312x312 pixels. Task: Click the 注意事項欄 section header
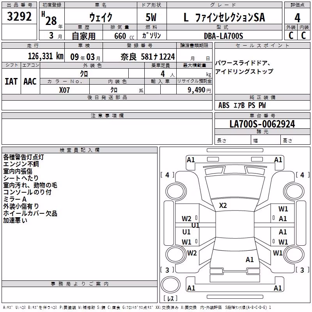(x=107, y=115)
